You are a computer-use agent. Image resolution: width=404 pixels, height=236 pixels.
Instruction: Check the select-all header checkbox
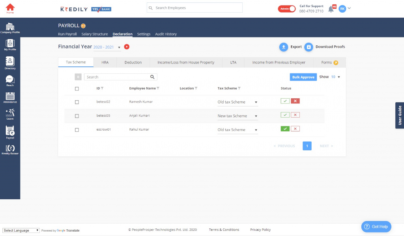tap(77, 89)
